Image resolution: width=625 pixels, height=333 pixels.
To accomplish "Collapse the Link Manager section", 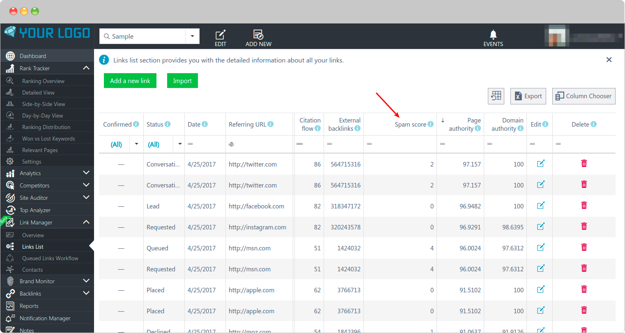I will click(86, 222).
